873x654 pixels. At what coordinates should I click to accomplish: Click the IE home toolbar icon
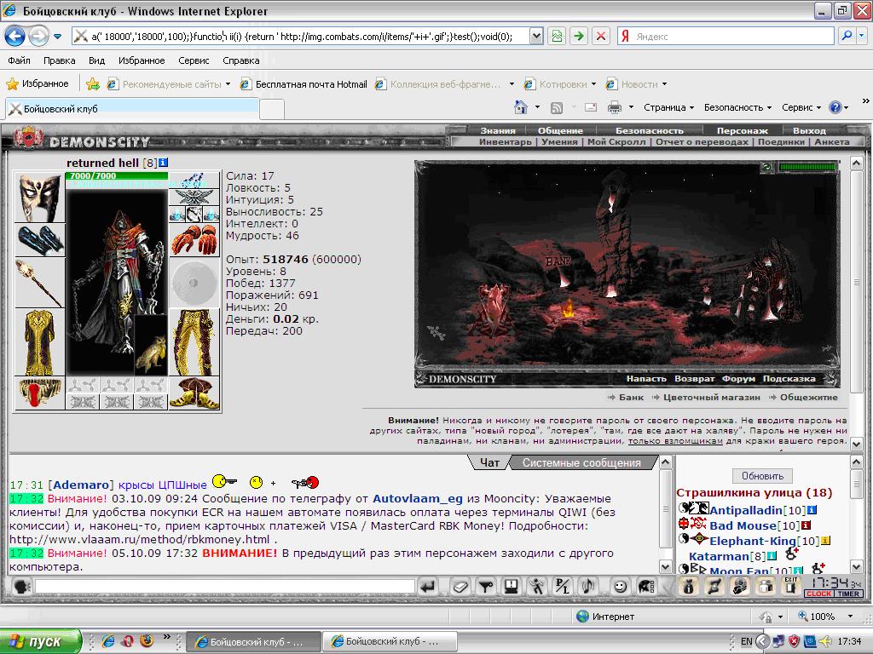pos(520,106)
